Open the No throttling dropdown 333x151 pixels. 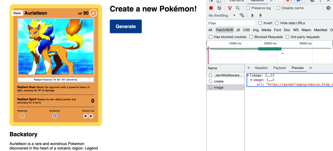pos(222,16)
